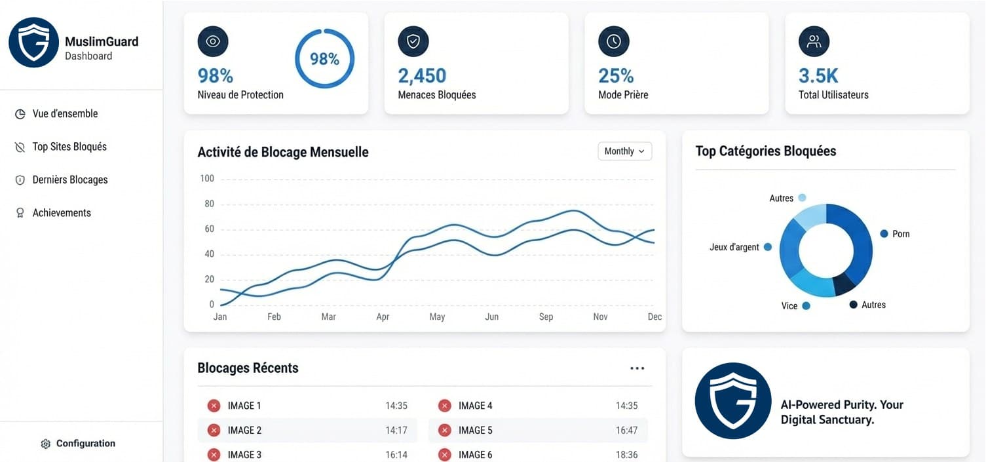The image size is (986, 462).
Task: Click the shield icon on Menaces Bloquées card
Action: click(x=413, y=41)
